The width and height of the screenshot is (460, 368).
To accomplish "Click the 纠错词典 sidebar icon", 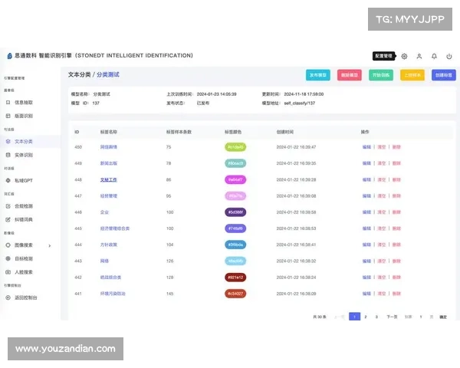I will coord(8,219).
